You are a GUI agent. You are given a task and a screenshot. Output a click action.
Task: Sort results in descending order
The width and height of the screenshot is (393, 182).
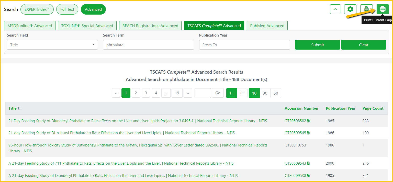click(242, 93)
